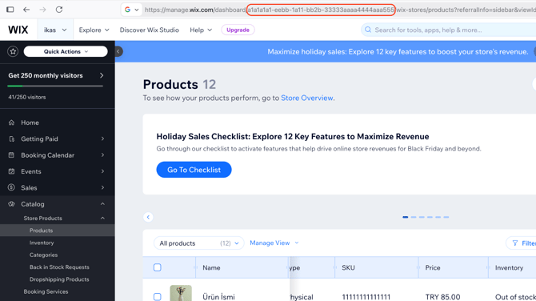Click the Sales dollar icon
Screen dimensions: 536x301
click(12, 187)
